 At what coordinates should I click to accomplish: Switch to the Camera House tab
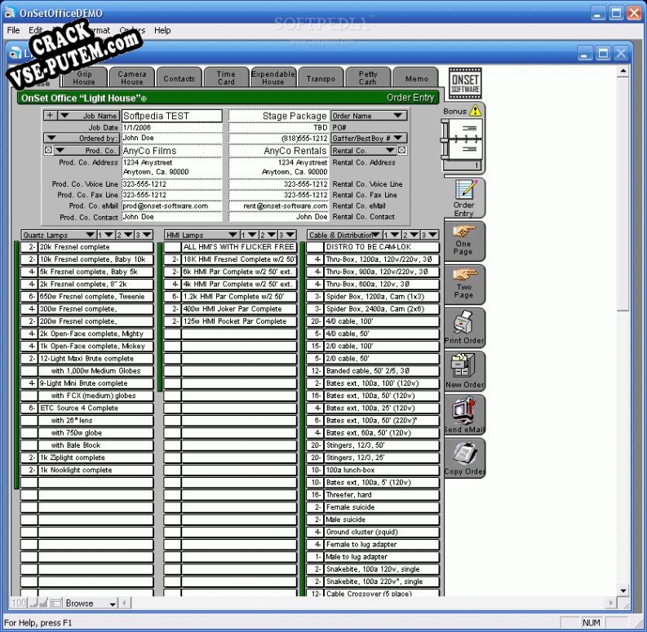(131, 77)
